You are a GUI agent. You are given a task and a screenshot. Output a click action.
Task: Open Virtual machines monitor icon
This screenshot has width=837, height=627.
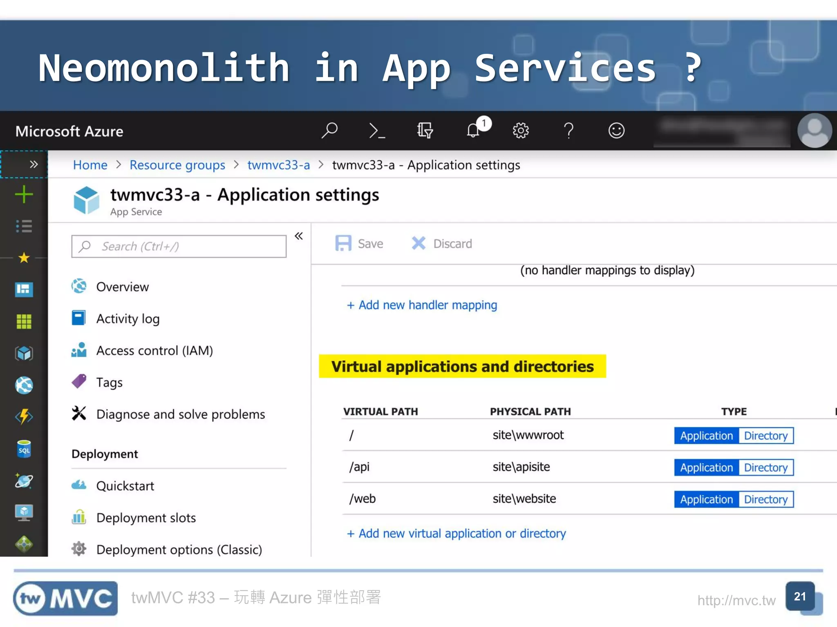(24, 512)
